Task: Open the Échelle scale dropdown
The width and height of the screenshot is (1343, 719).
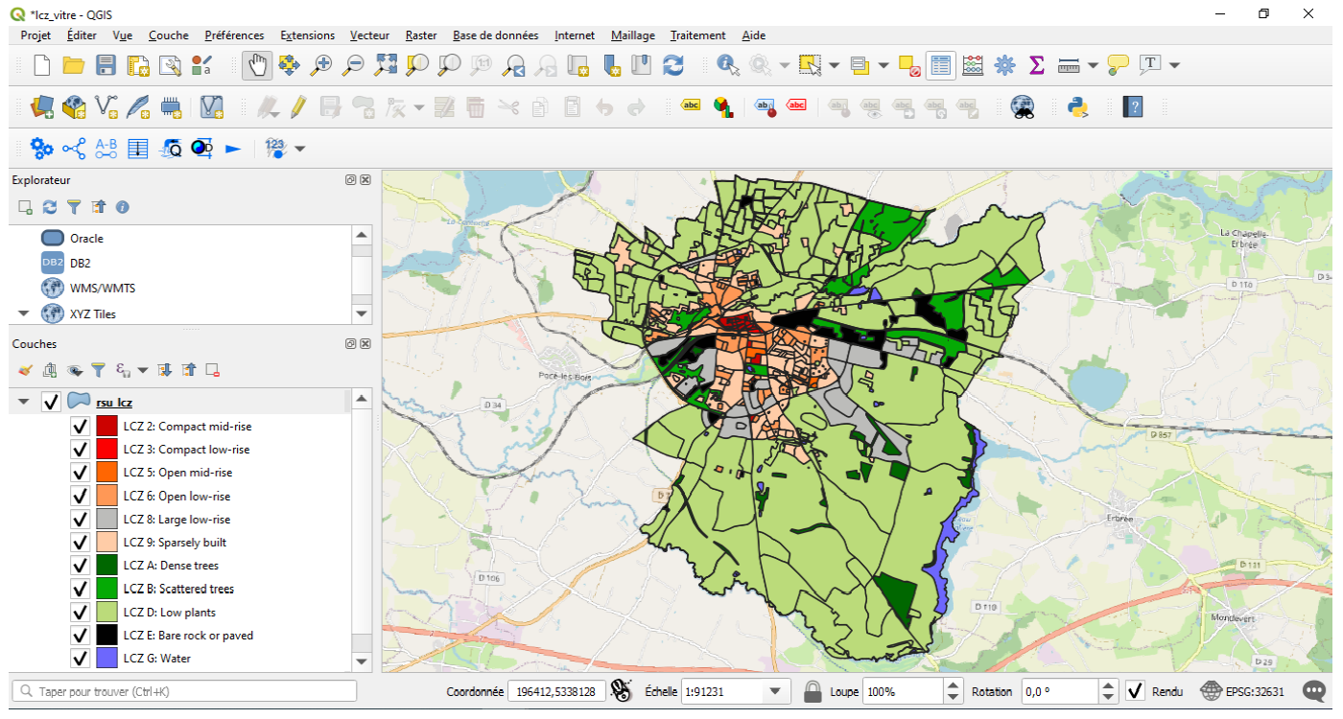Action: tap(773, 690)
